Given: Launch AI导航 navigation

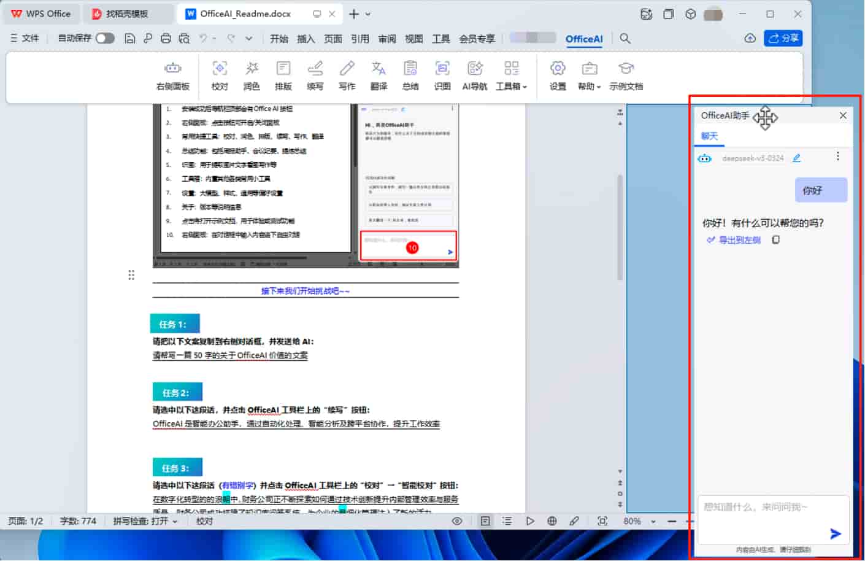Looking at the screenshot, I should click(474, 75).
